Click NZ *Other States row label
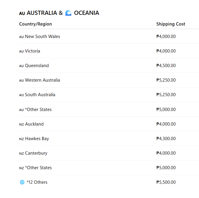 click(x=36, y=168)
